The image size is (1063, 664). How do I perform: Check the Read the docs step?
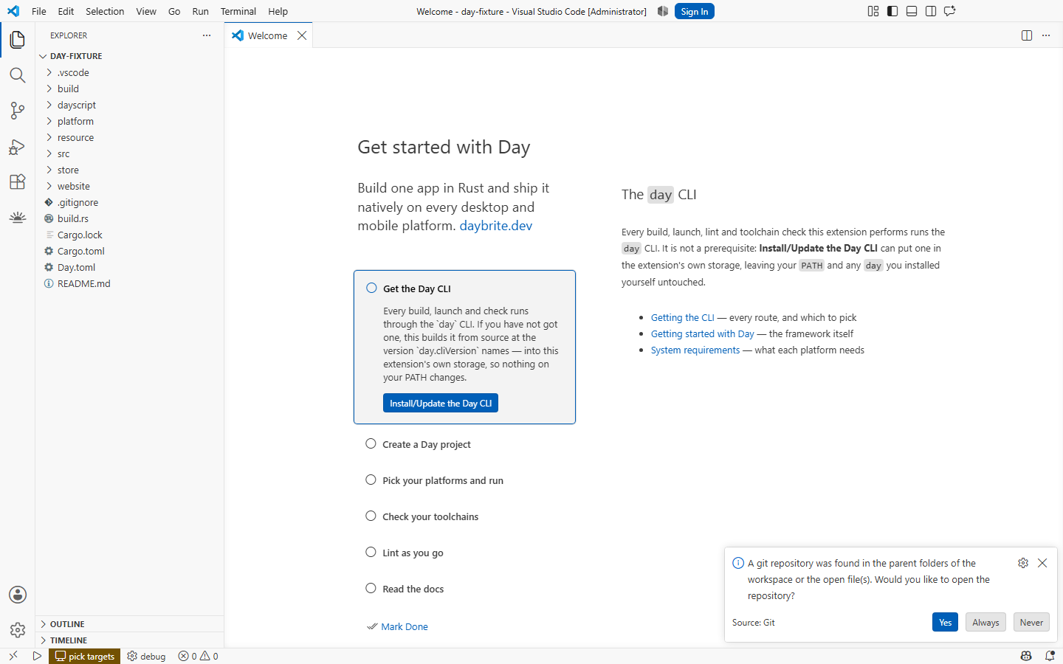click(x=371, y=588)
